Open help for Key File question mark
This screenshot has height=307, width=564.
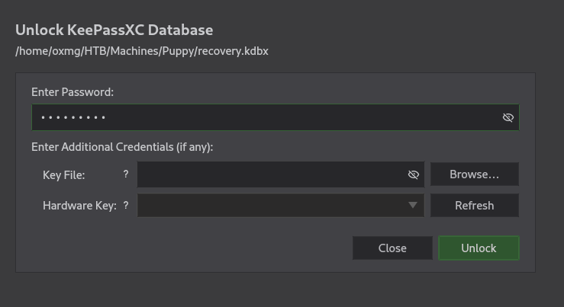(126, 174)
